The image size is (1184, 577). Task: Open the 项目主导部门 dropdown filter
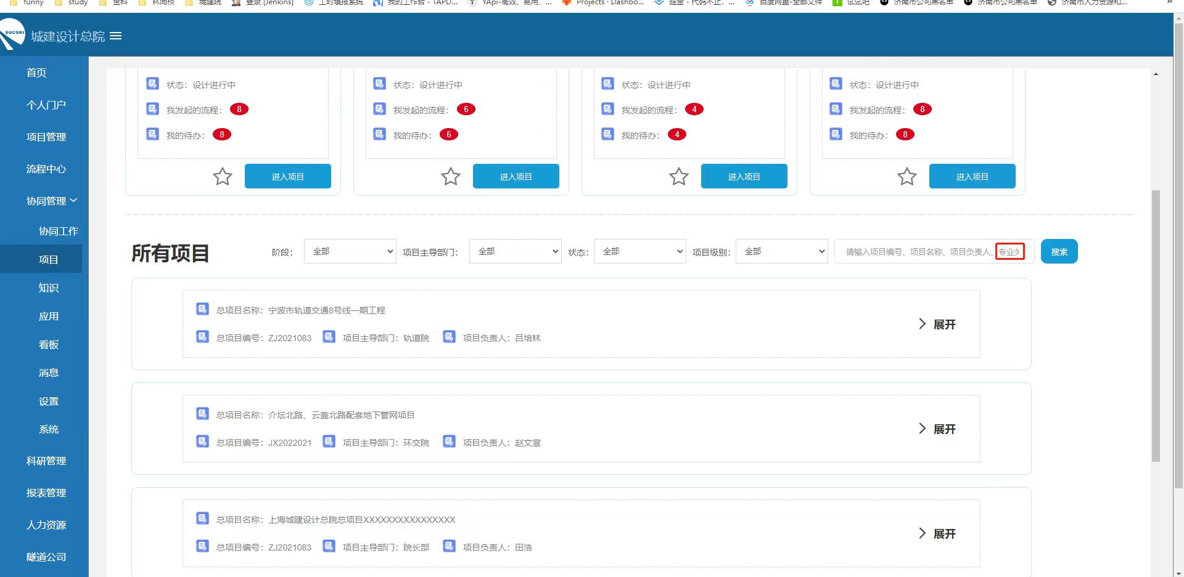coord(516,251)
